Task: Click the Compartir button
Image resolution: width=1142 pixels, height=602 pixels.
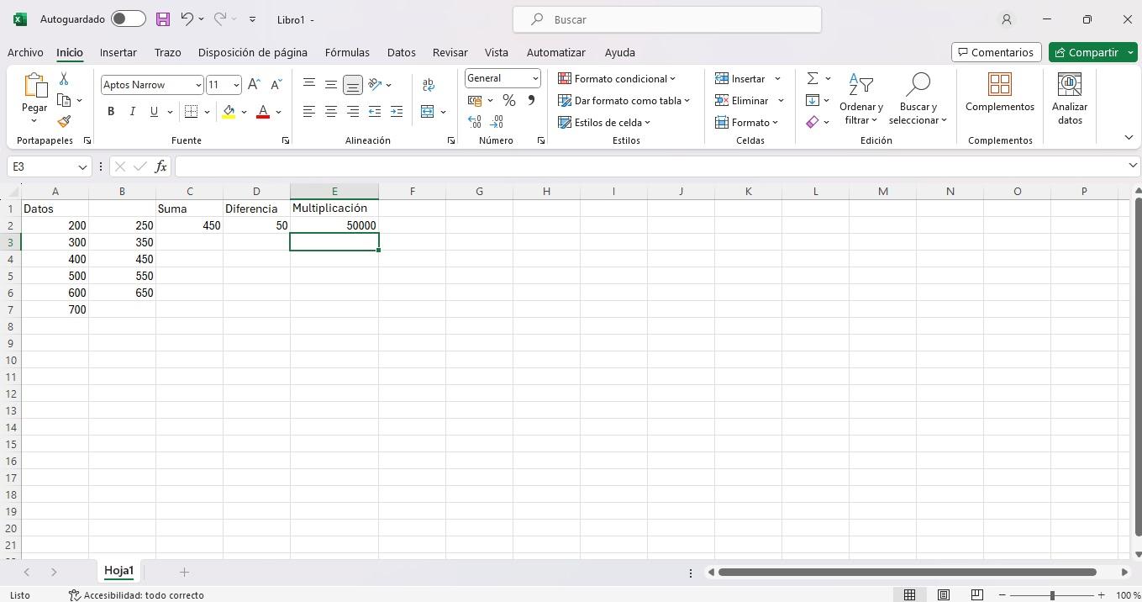Action: [x=1087, y=52]
